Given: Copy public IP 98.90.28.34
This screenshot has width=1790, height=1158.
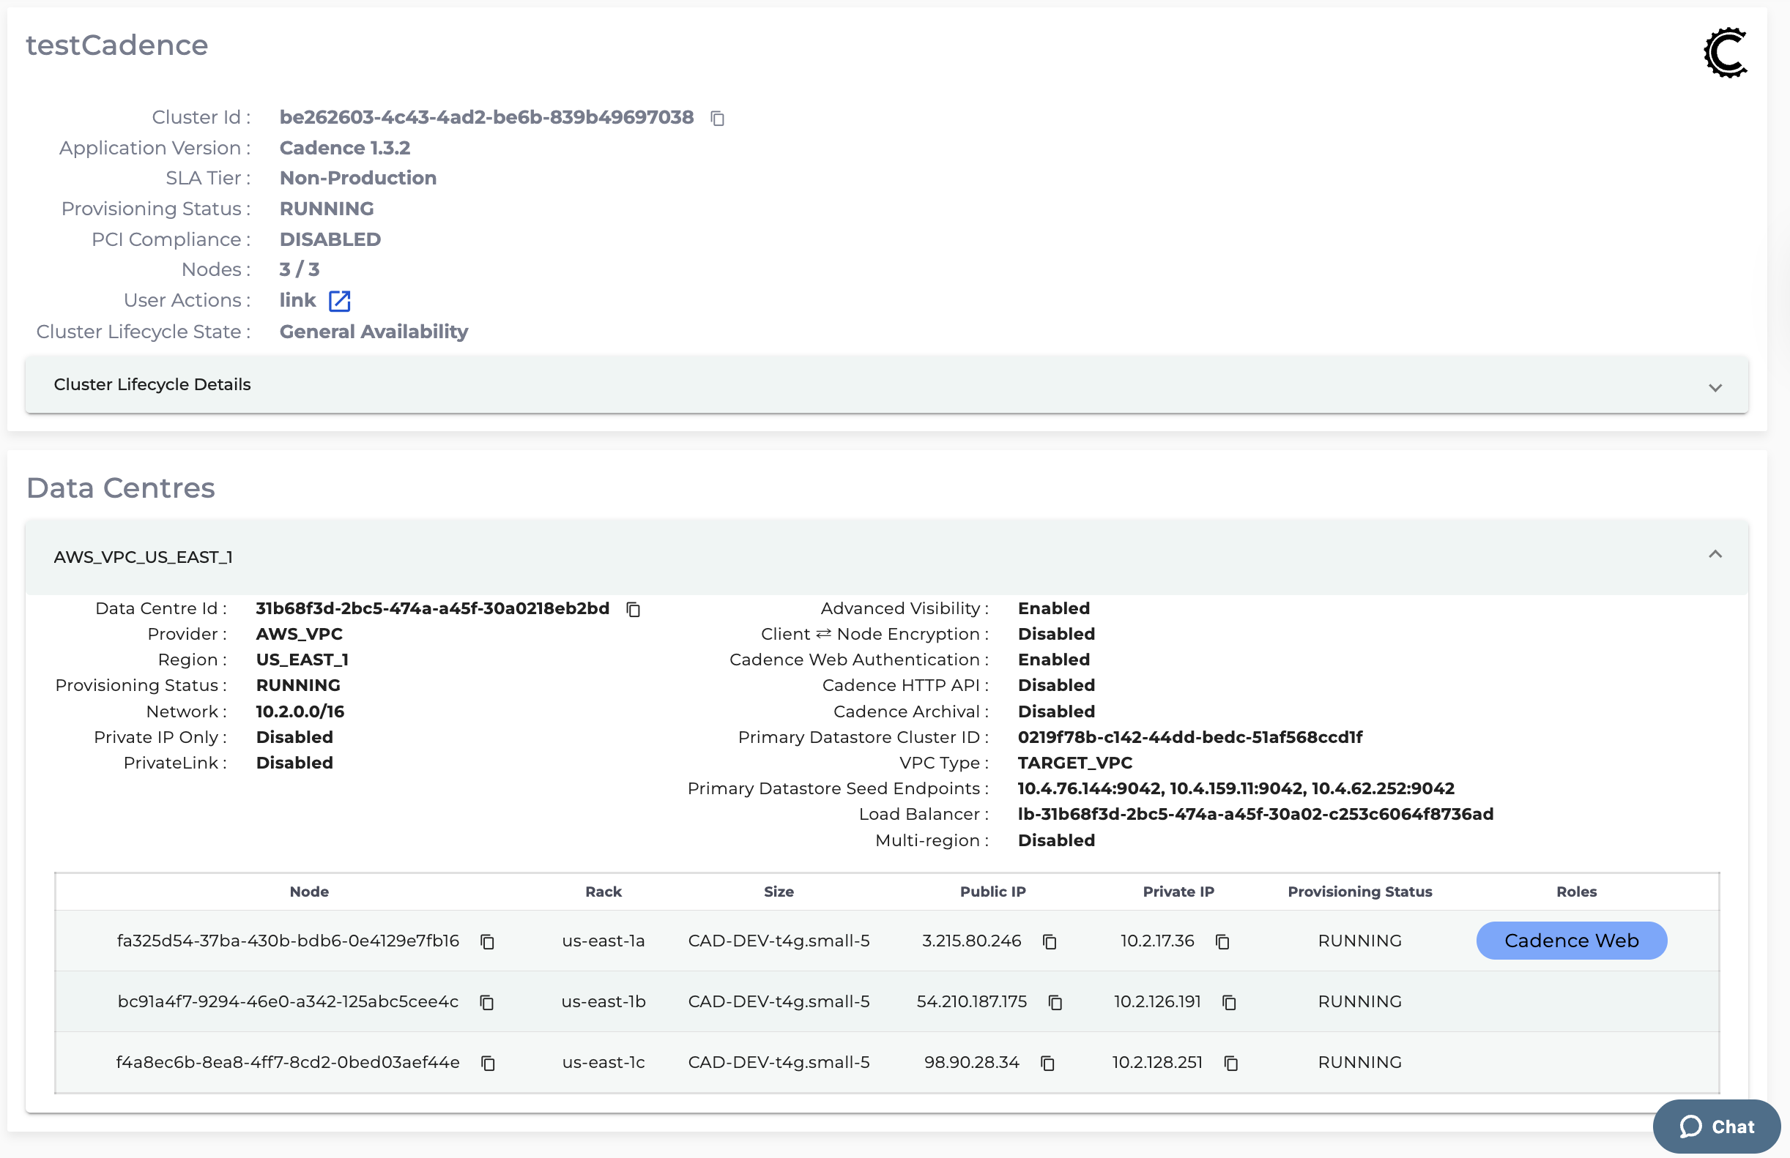Looking at the screenshot, I should pos(1047,1064).
